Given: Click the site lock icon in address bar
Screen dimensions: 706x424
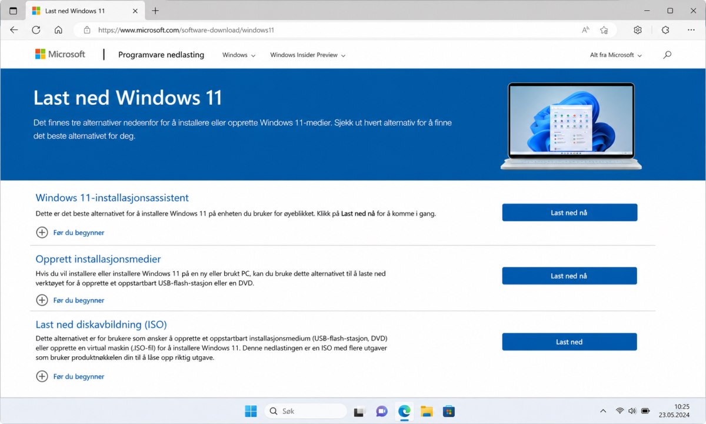Looking at the screenshot, I should tap(87, 30).
